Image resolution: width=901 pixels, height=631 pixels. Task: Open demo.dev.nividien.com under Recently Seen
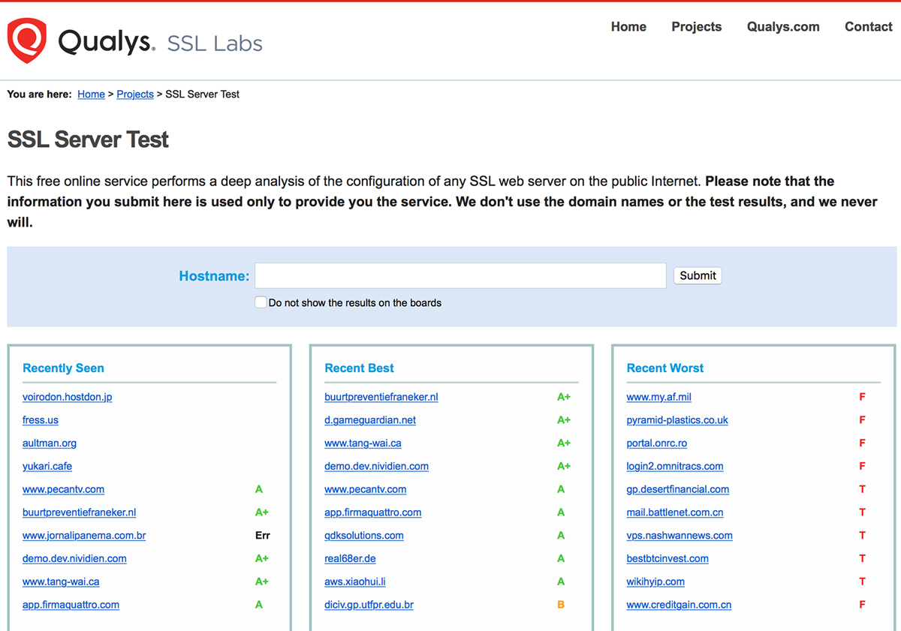coord(74,559)
